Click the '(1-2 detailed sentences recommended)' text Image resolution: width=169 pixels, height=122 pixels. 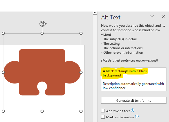pyautogui.click(x=130, y=60)
